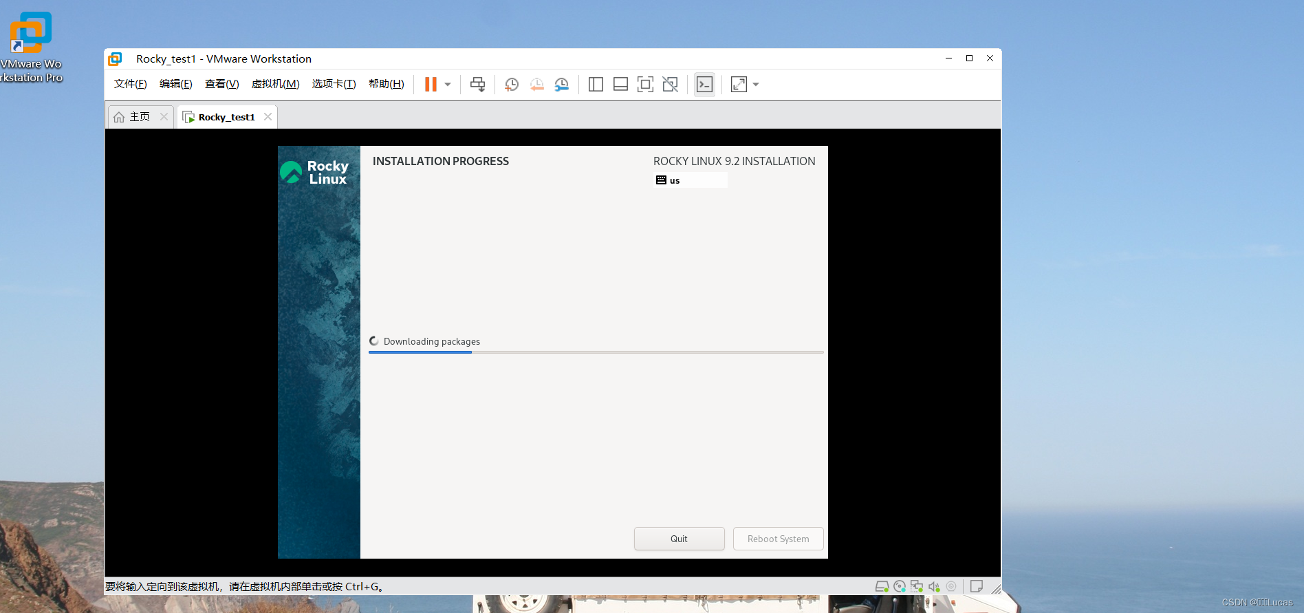The height and width of the screenshot is (613, 1304).
Task: Switch to Unity mode icon
Action: [x=670, y=85]
